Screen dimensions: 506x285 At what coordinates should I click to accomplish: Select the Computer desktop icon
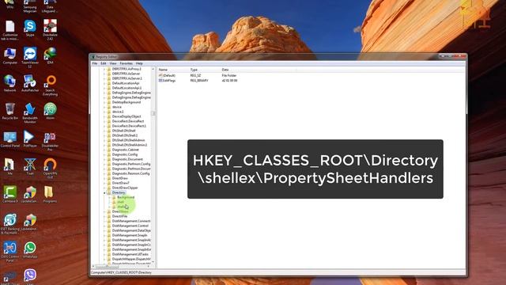[x=9, y=55]
